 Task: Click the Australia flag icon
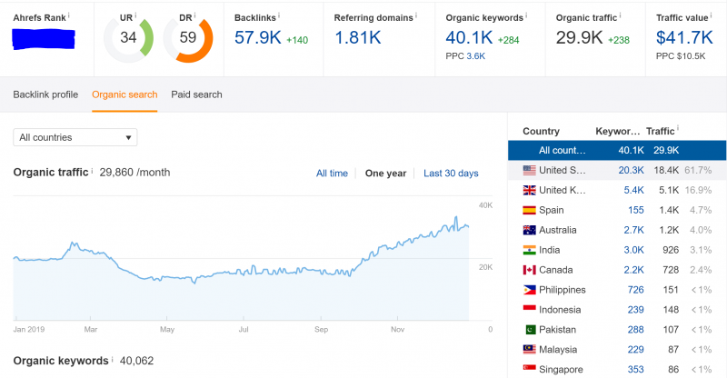point(529,230)
